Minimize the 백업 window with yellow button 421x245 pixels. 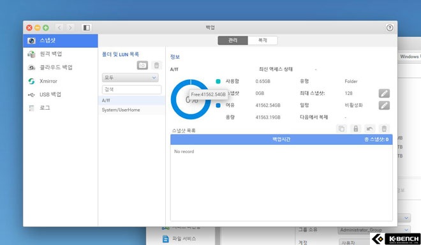[38, 27]
